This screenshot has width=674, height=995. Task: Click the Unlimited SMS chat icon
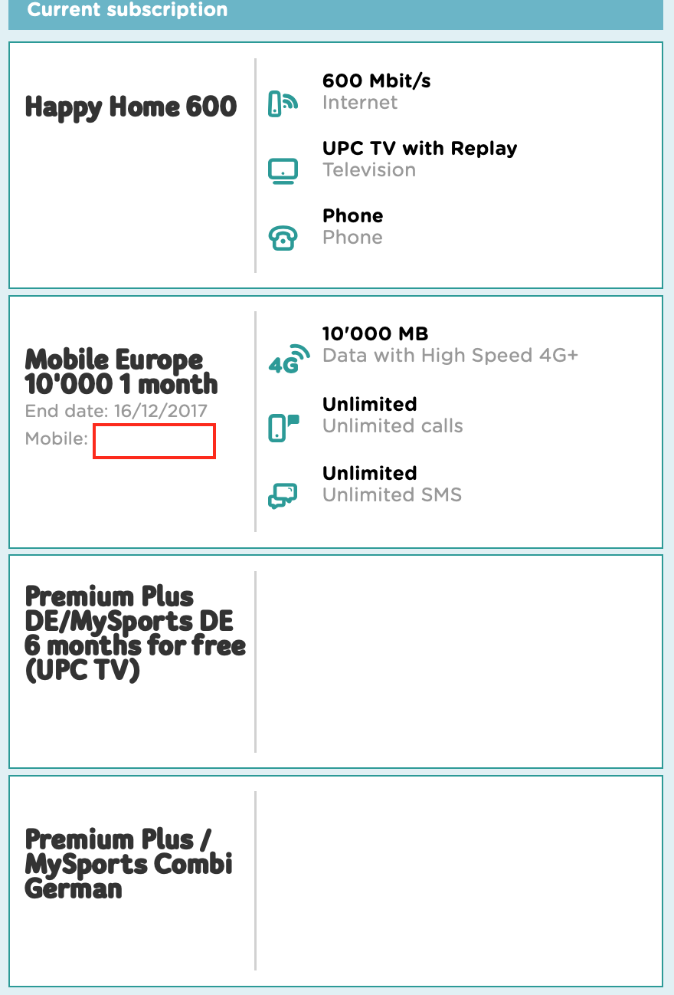pyautogui.click(x=282, y=495)
